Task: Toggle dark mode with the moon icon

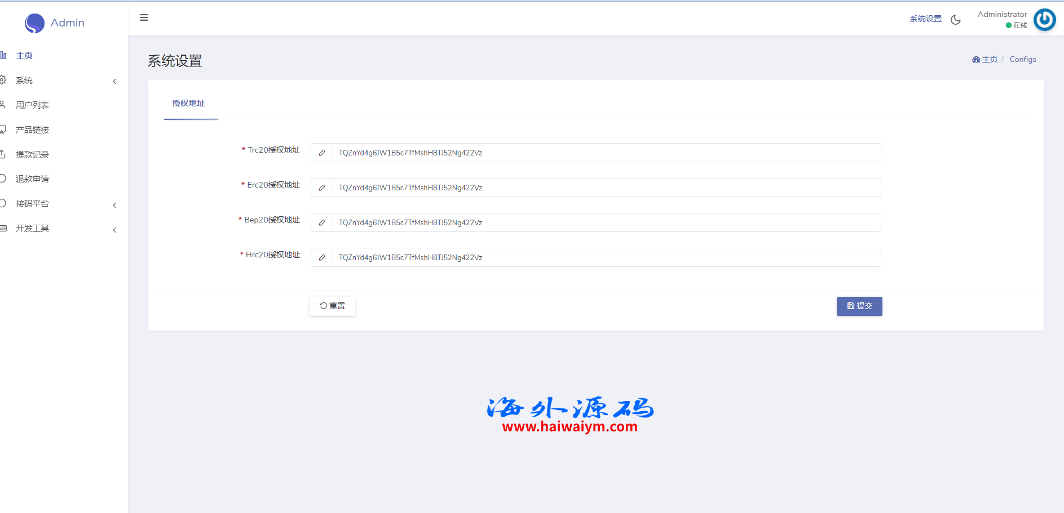Action: pos(955,20)
